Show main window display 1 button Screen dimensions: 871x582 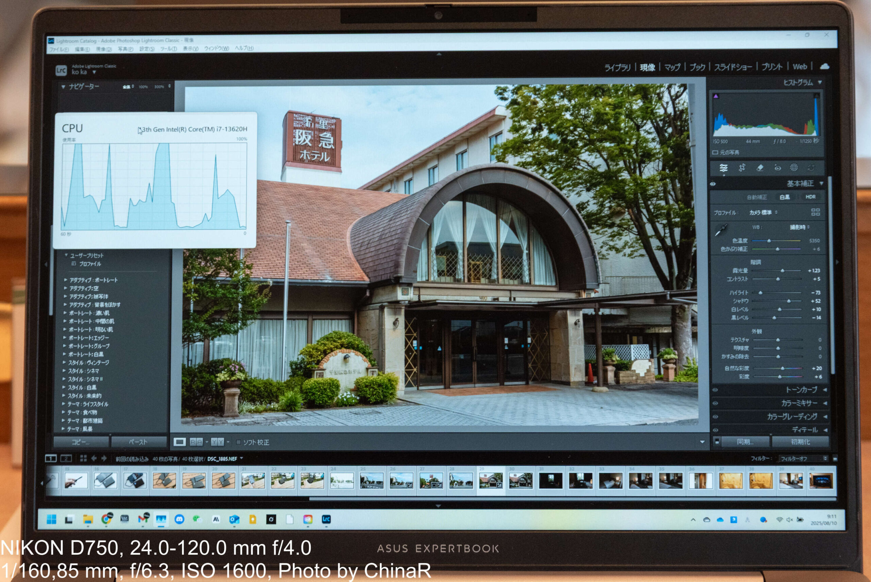(x=51, y=458)
